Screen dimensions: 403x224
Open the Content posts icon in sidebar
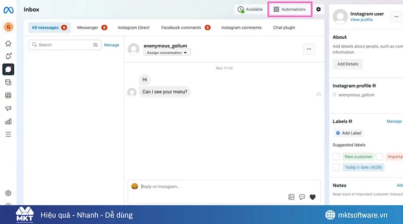click(x=8, y=82)
